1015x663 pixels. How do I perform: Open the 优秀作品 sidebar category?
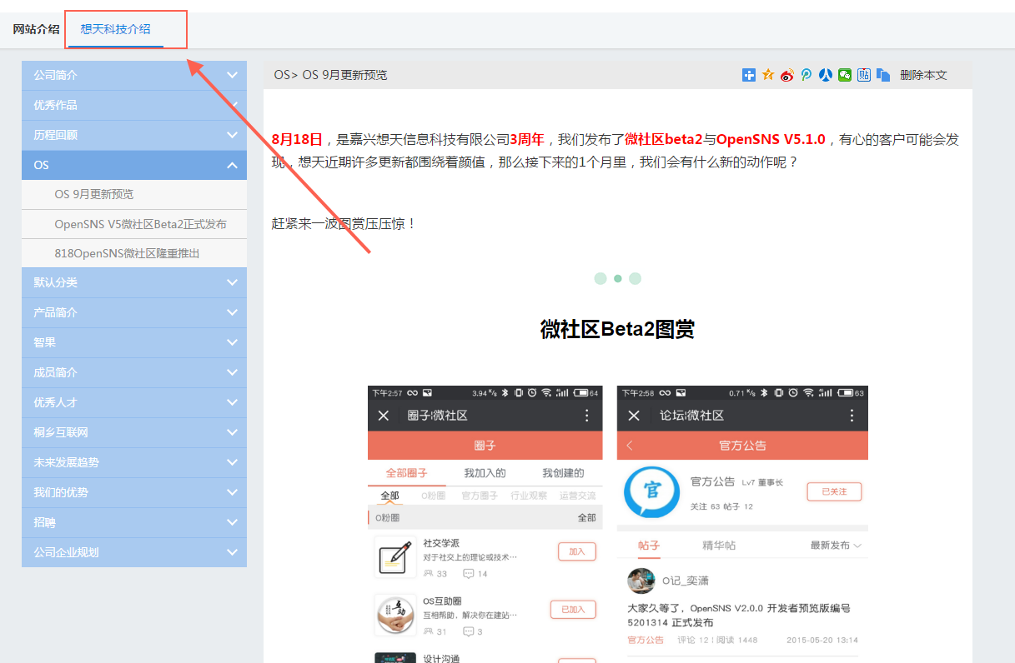pos(134,105)
